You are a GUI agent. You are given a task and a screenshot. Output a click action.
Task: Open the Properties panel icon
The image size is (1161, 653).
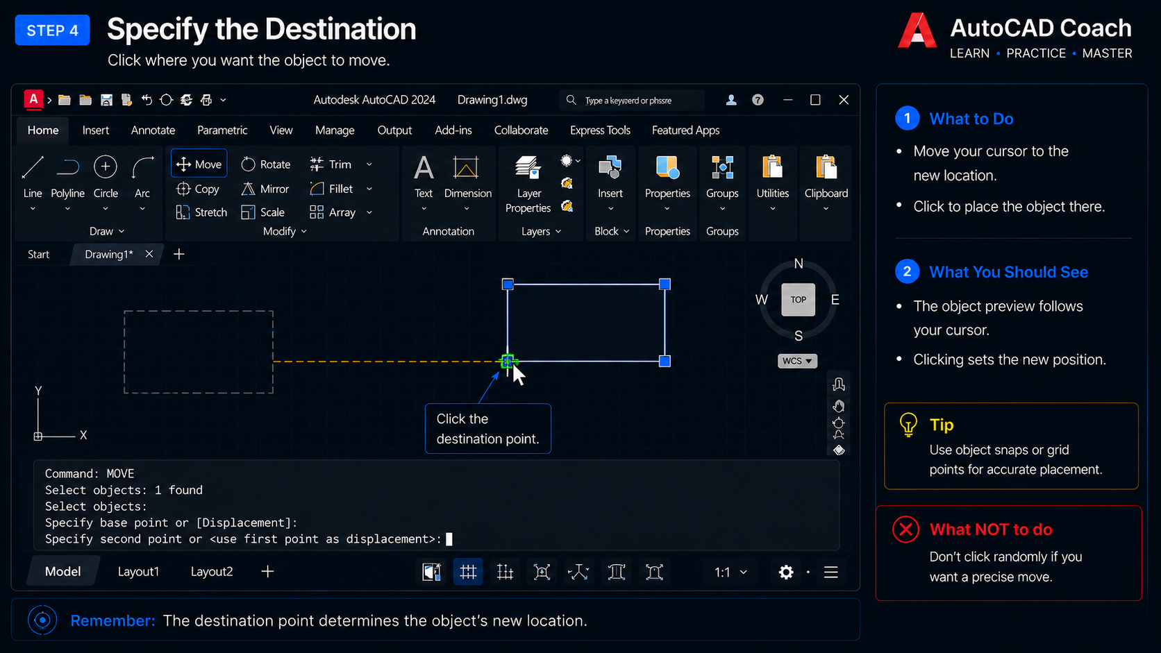667,177
